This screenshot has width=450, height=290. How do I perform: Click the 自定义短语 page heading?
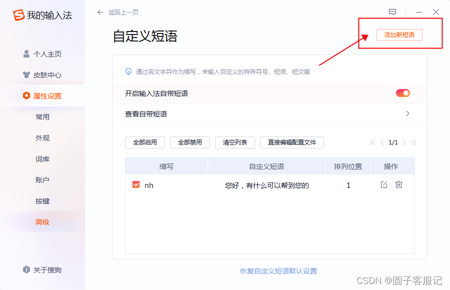point(145,36)
